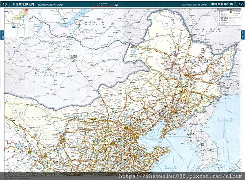This screenshot has width=245, height=180.
Task: Click the Shijiazhuang 石家庄 city marker
Action: click(113, 143)
